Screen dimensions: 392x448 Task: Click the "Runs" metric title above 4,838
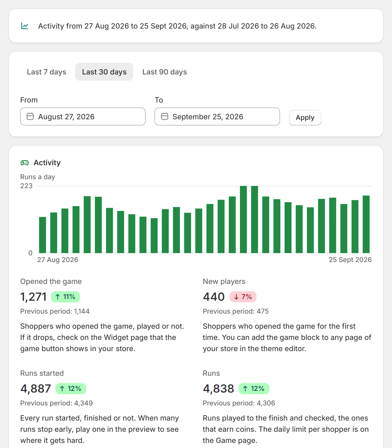211,373
